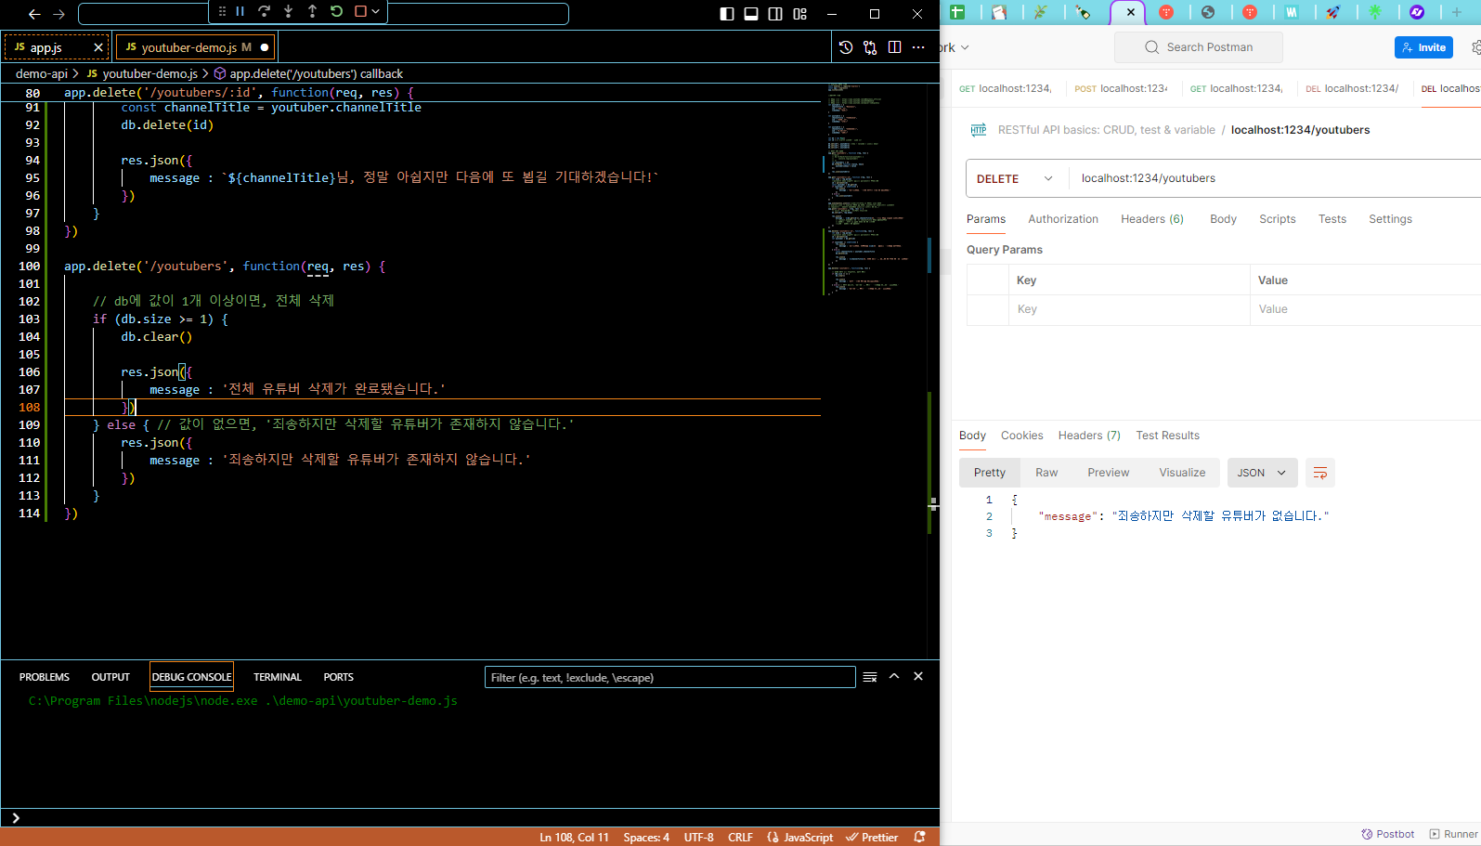
Task: Click Prettier status bar item
Action: pyautogui.click(x=873, y=837)
